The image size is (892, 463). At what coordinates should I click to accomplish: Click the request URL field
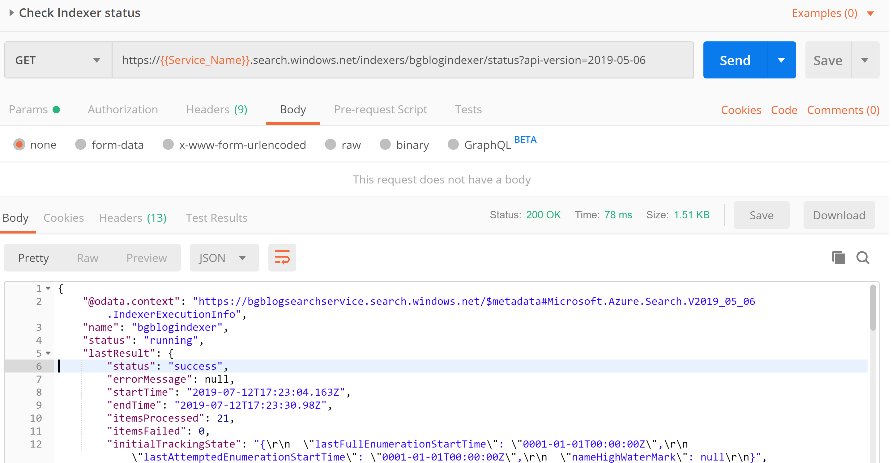click(403, 60)
